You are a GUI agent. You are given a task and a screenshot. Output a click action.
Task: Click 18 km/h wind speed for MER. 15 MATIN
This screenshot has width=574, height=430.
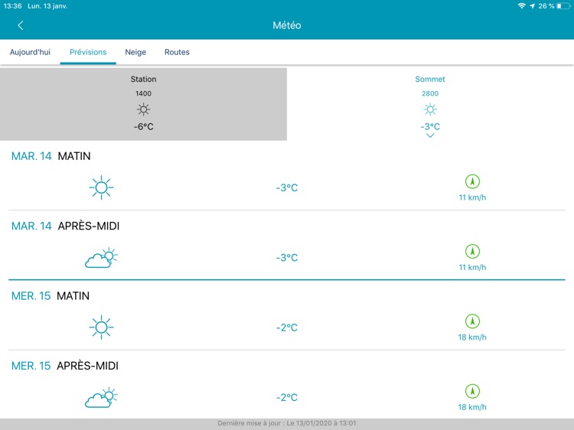point(472,337)
